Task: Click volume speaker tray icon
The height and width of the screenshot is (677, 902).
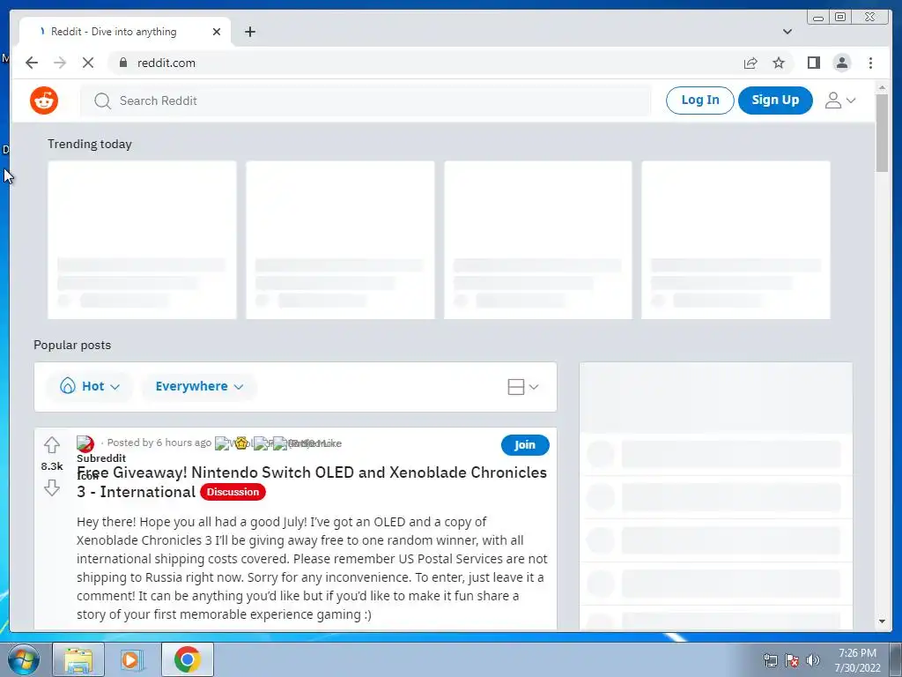Action: (x=813, y=660)
